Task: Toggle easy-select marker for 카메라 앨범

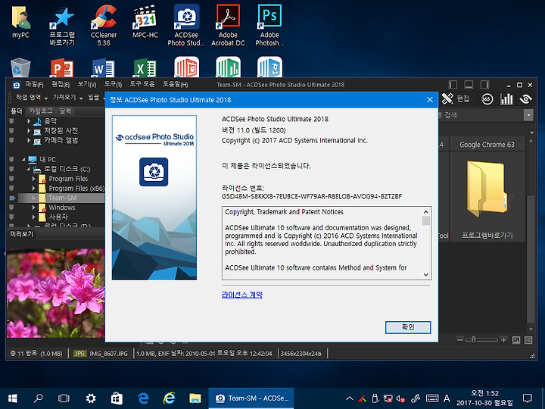Action: coord(11,141)
